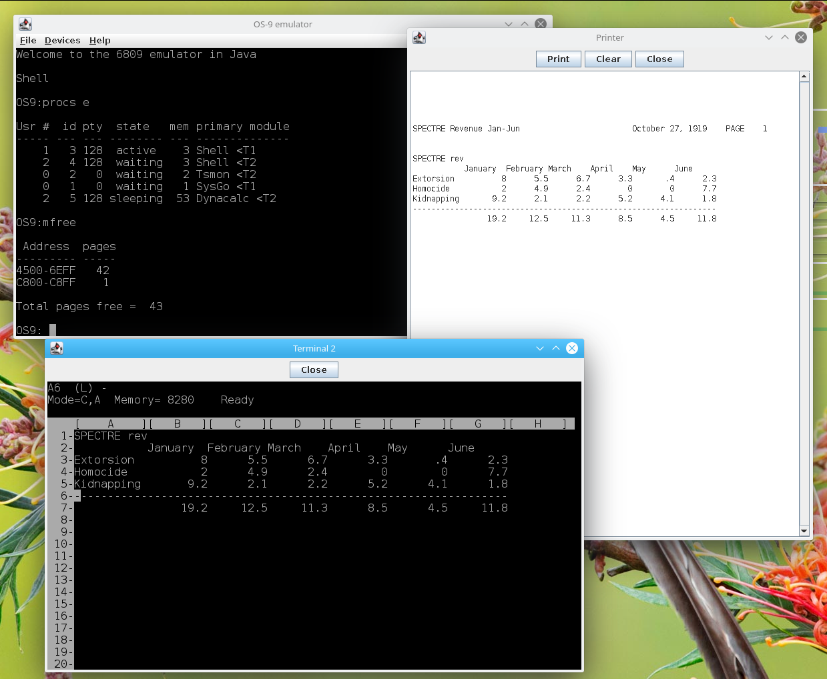Maximize the Printer window
Viewport: 827px width, 679px height.
(x=785, y=37)
